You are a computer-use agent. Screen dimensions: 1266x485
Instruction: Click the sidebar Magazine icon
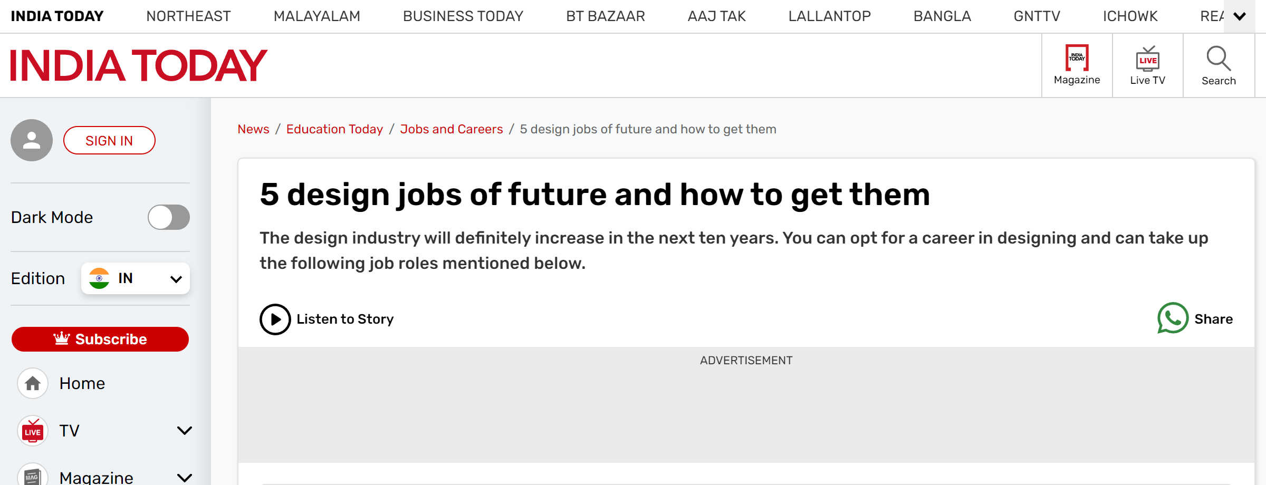pos(33,476)
